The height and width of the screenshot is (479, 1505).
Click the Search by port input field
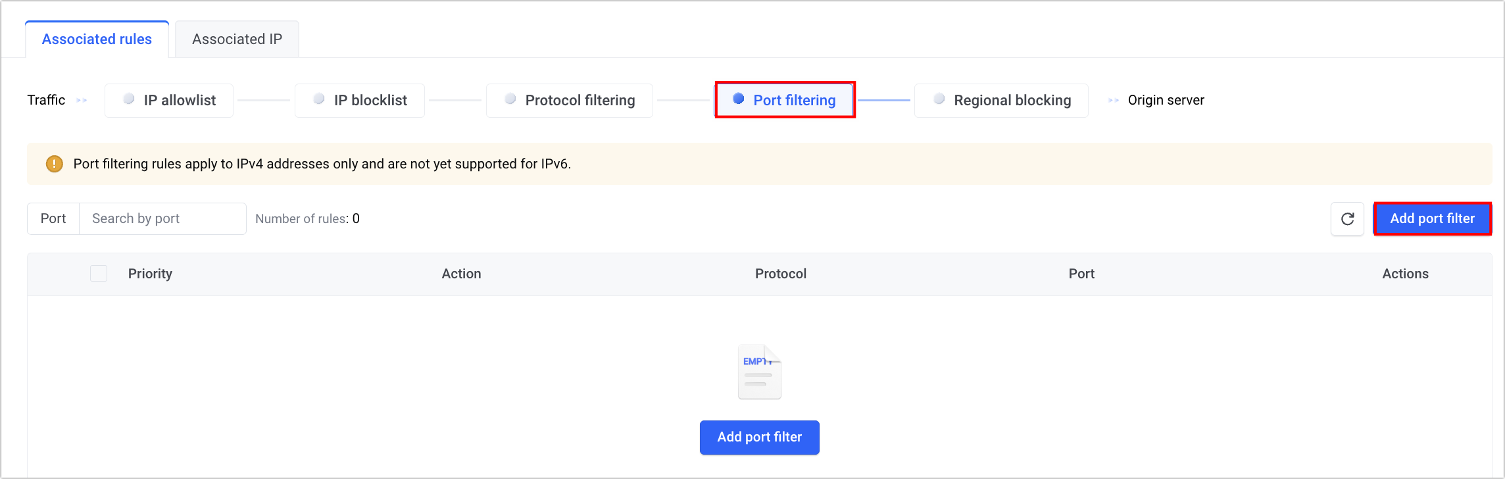[x=162, y=219]
